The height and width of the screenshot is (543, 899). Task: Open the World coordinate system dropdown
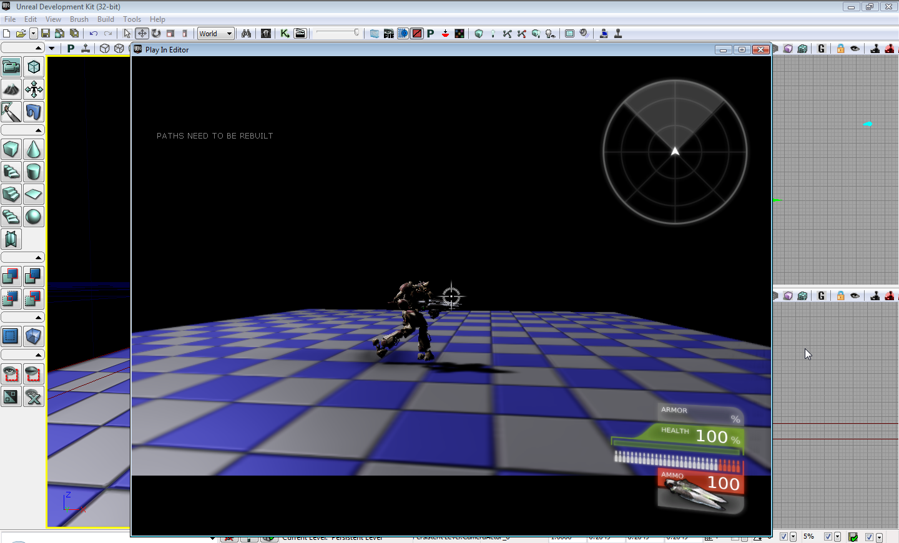216,34
